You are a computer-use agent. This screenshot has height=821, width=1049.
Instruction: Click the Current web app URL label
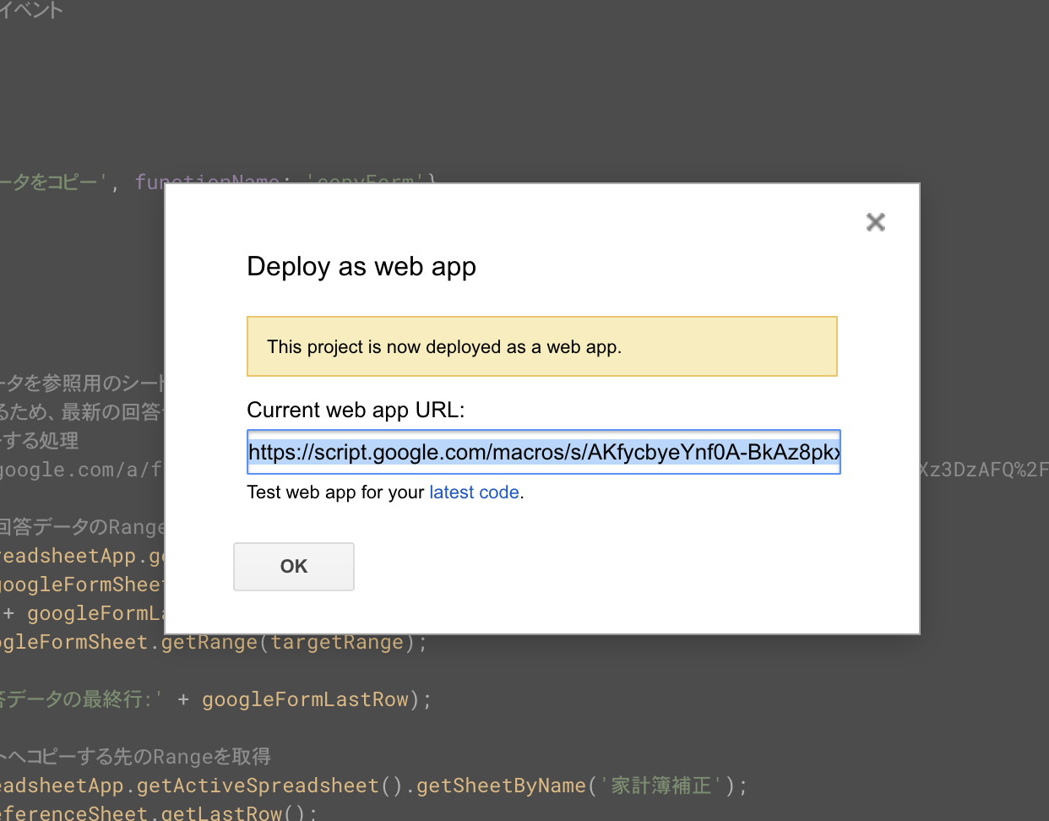[356, 410]
